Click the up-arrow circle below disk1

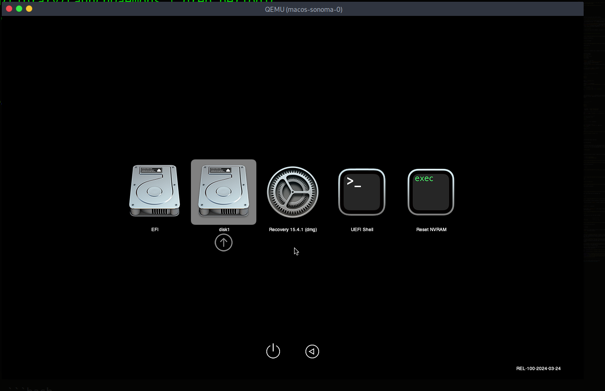tap(223, 243)
